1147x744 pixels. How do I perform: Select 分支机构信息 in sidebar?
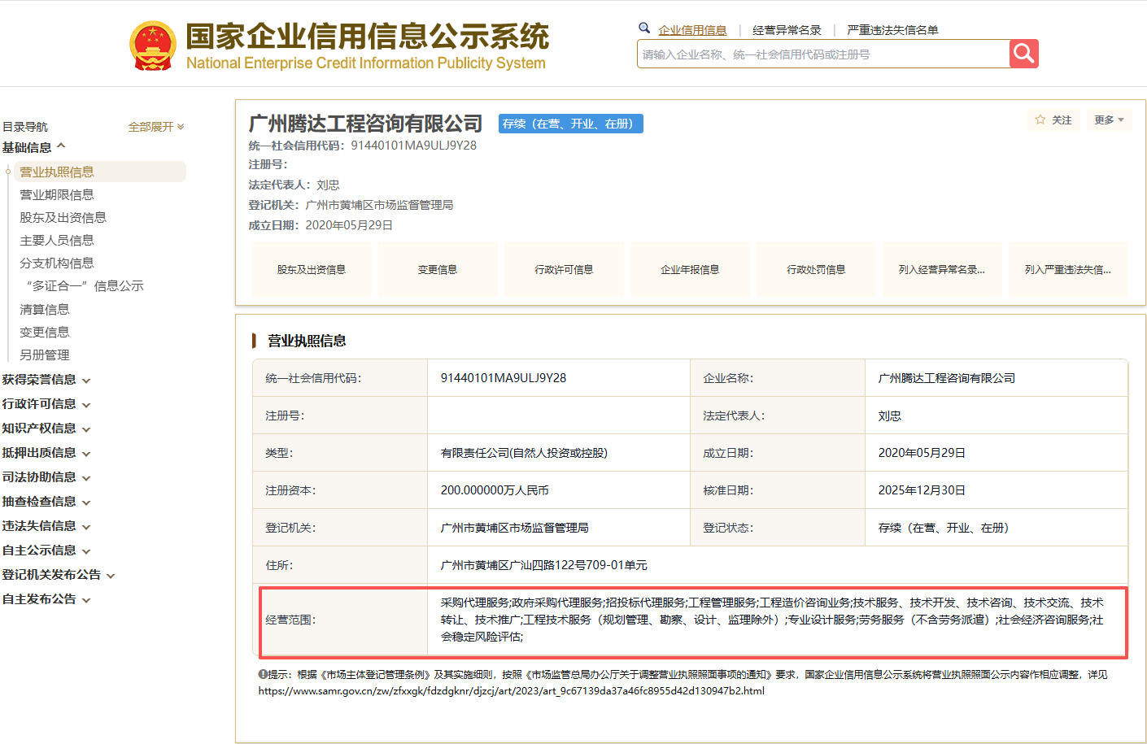coord(57,263)
